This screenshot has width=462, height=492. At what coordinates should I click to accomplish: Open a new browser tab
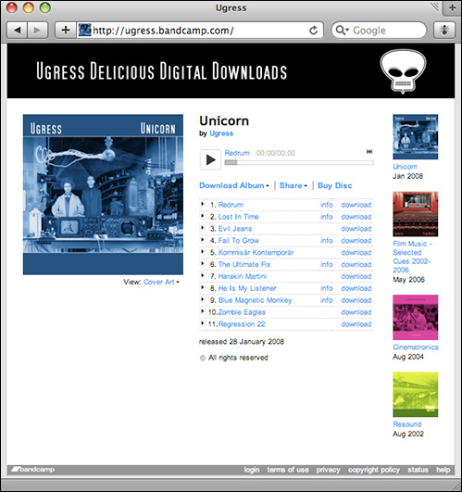click(452, 7)
